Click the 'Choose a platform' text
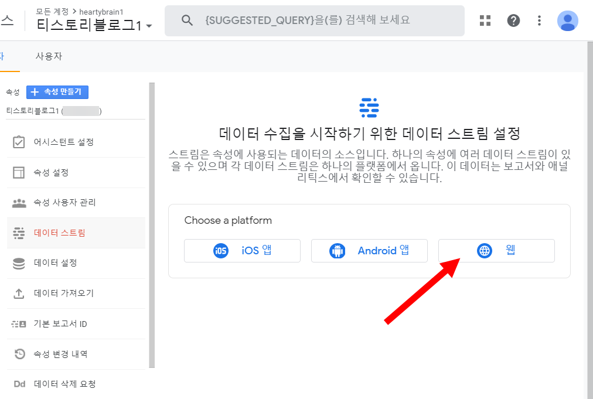Image resolution: width=593 pixels, height=399 pixels. click(228, 220)
